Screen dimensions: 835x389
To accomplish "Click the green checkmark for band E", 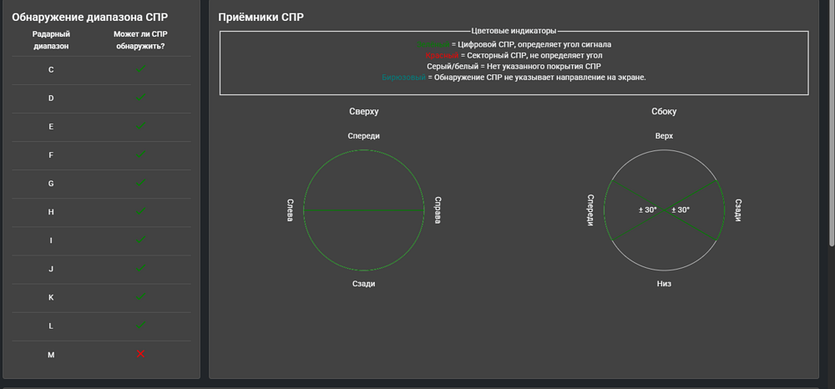I will pyautogui.click(x=140, y=126).
